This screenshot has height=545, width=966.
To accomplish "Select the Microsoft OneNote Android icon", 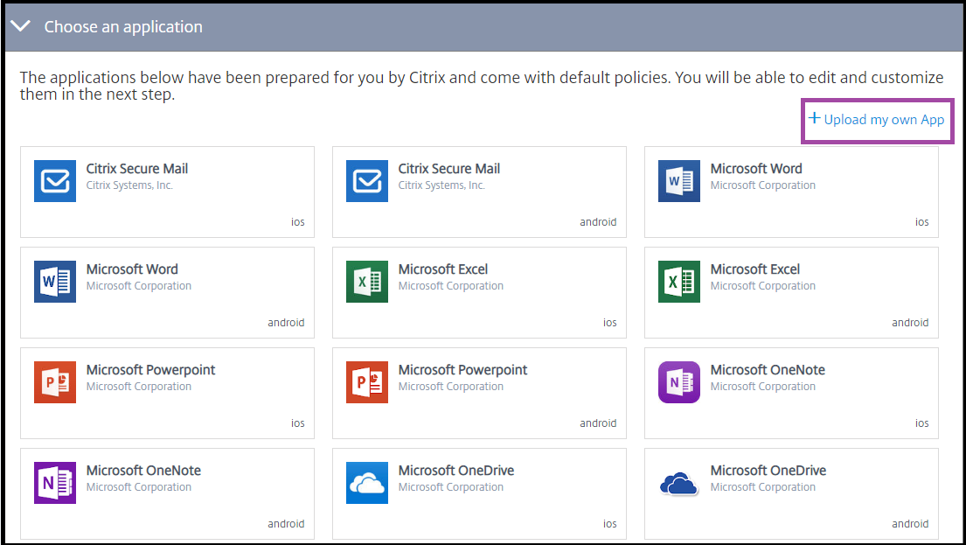I will click(55, 483).
